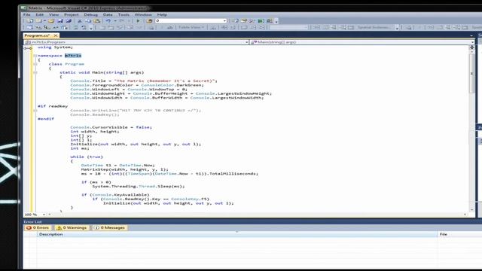The width and height of the screenshot is (482, 271).
Task: Click the horizontal scrollbar right arrow
Action: [x=465, y=215]
